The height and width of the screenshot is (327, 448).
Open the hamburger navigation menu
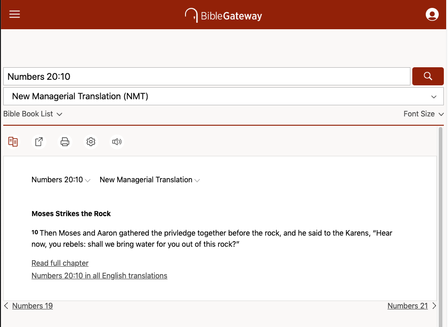click(15, 14)
